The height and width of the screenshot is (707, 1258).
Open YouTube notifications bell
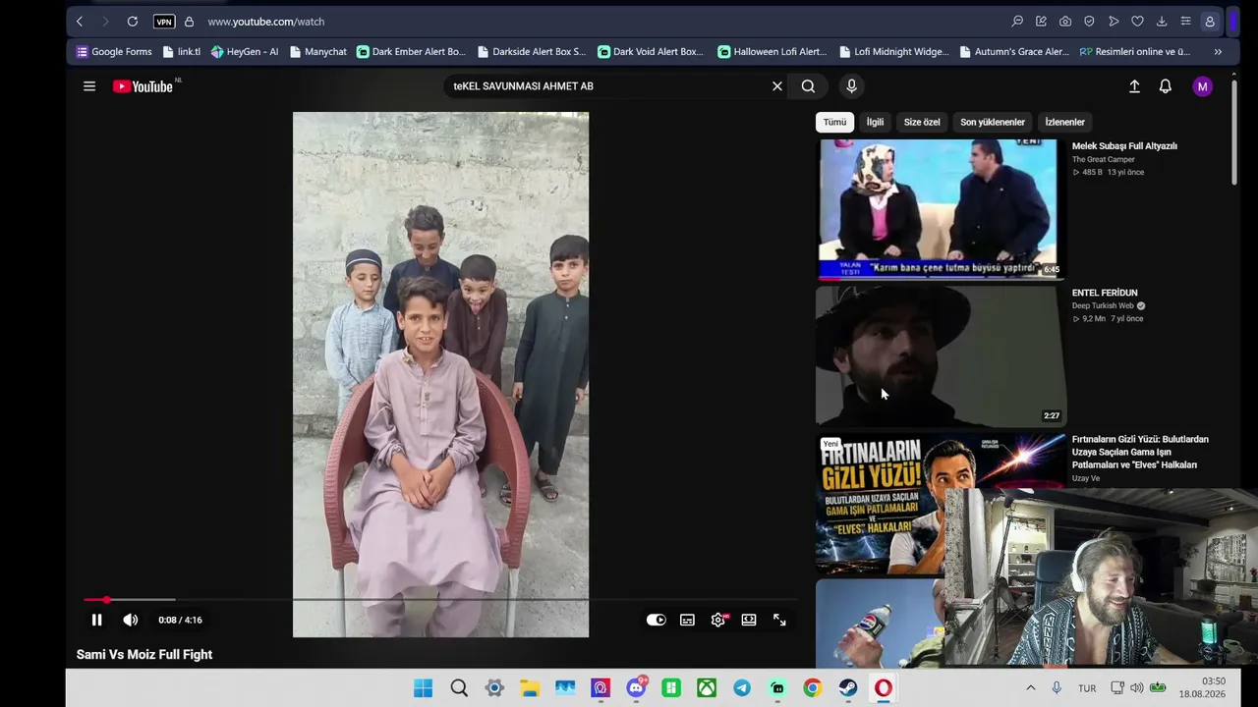[x=1166, y=86]
